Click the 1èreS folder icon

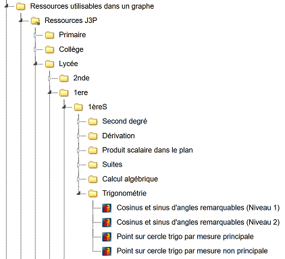[78, 107]
